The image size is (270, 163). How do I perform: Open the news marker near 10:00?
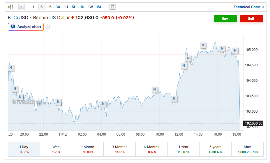click(x=155, y=89)
